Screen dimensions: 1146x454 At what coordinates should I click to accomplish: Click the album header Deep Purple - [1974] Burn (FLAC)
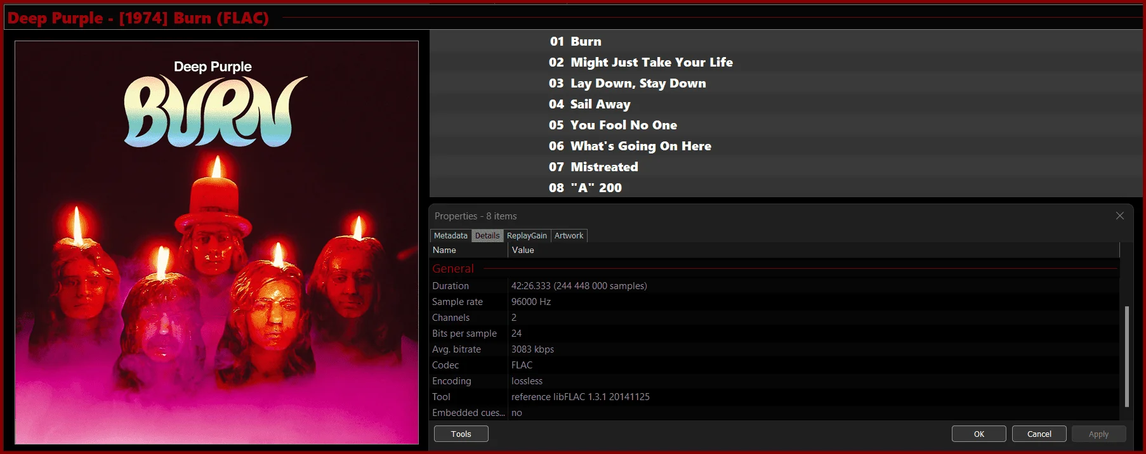click(x=138, y=18)
